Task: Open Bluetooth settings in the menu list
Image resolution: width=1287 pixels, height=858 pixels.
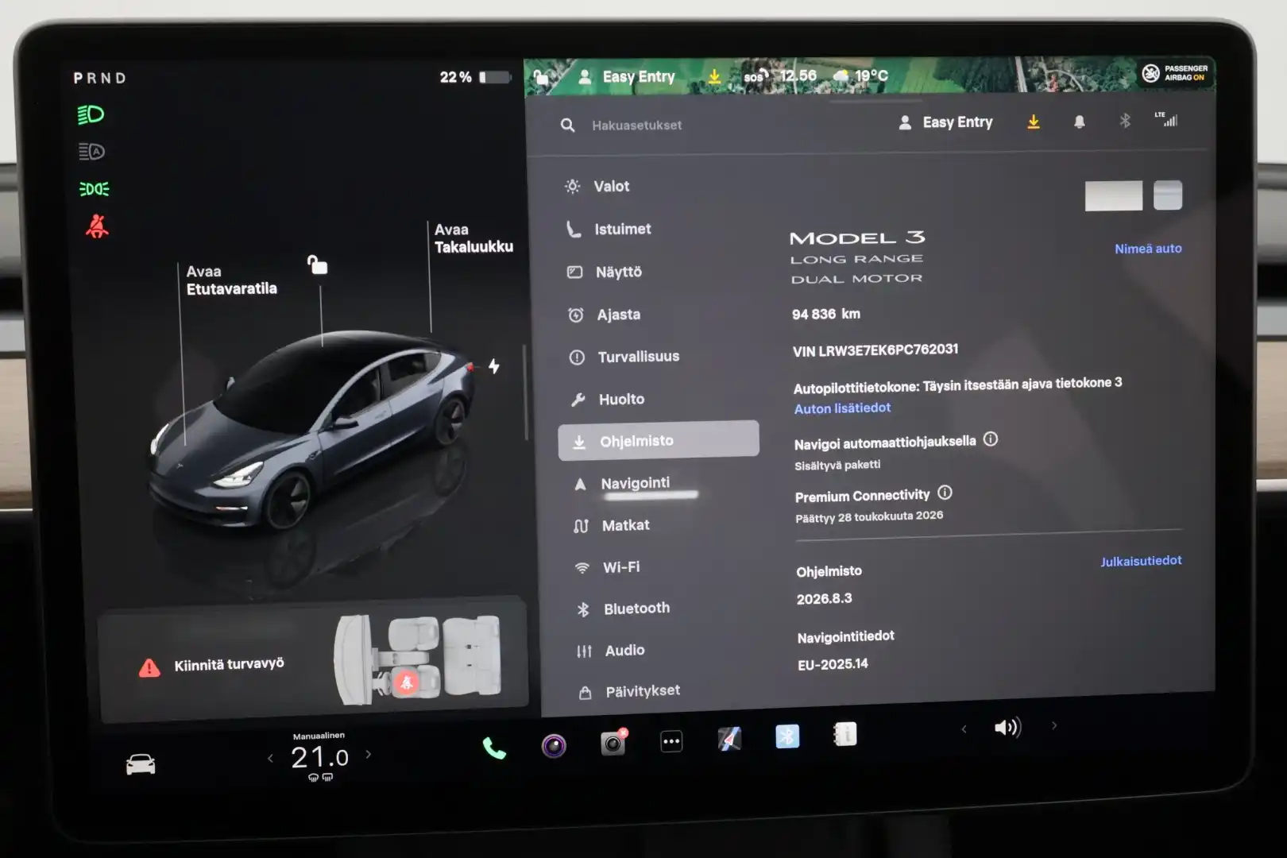Action: point(624,609)
